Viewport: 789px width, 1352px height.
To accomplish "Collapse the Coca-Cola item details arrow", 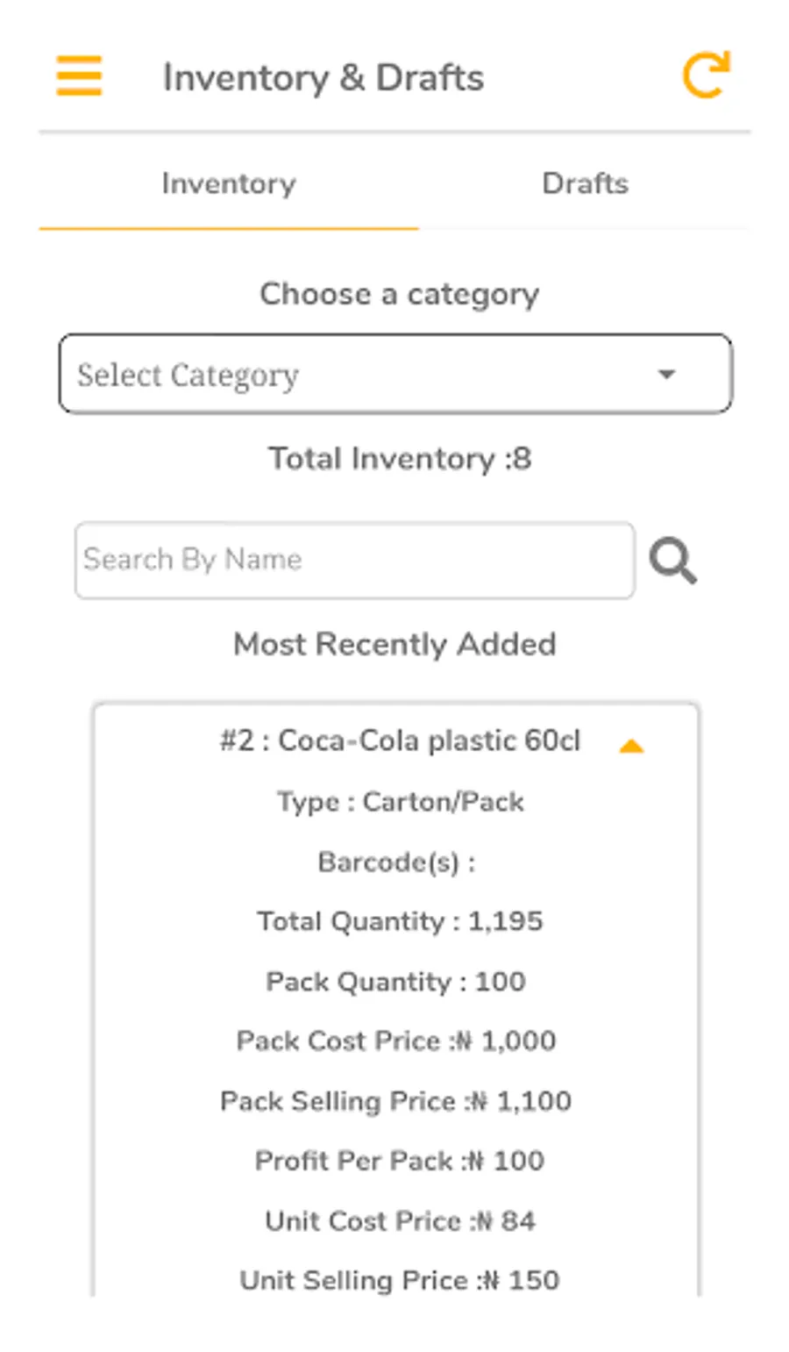I will click(x=631, y=747).
